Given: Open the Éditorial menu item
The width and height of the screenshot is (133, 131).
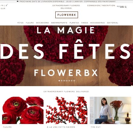Looking at the screenshot, I should (x=112, y=23).
